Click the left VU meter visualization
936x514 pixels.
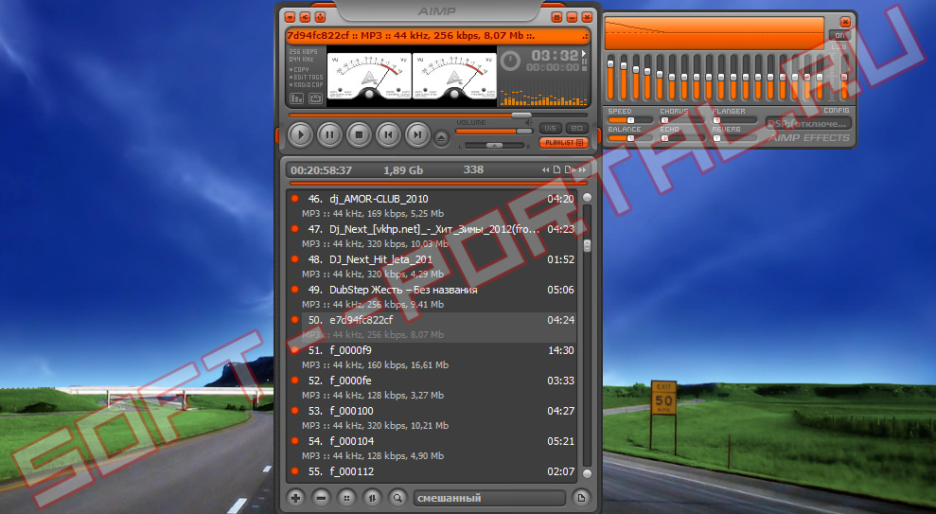coord(369,76)
